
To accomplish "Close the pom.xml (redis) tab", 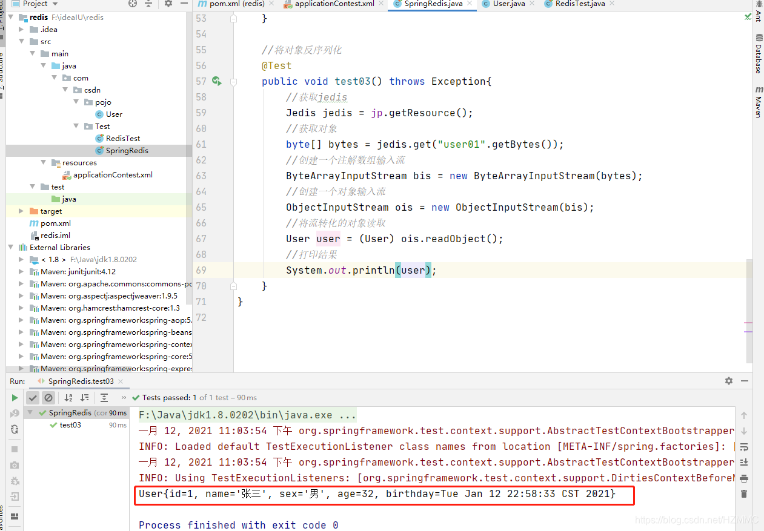I will [x=270, y=4].
